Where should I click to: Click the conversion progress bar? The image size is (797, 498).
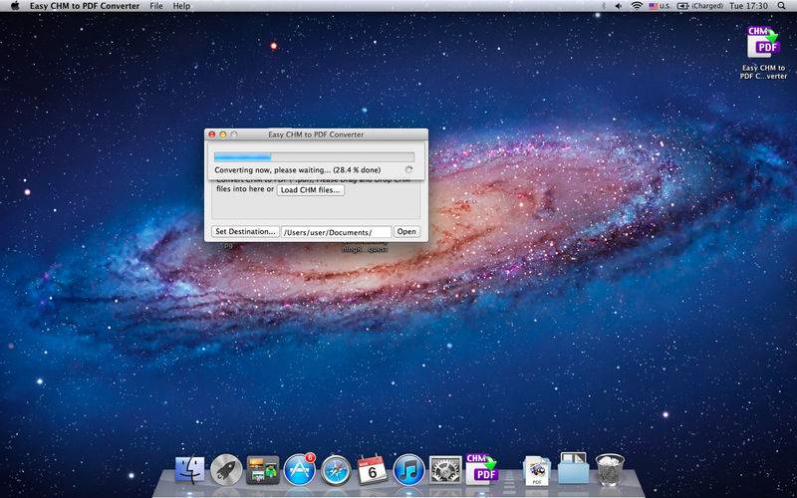tap(314, 157)
